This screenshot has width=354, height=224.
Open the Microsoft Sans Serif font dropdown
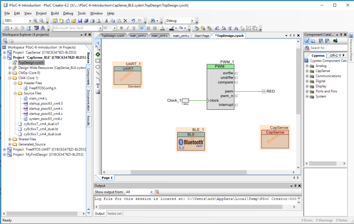(x=101, y=28)
